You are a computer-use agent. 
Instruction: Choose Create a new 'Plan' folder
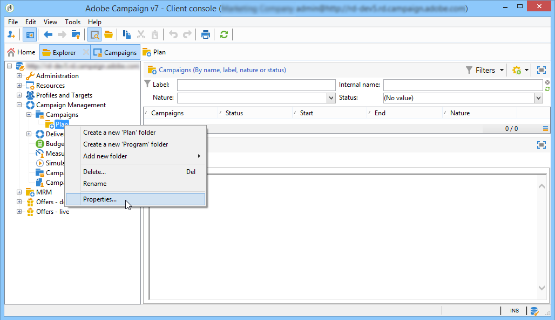(x=136, y=133)
